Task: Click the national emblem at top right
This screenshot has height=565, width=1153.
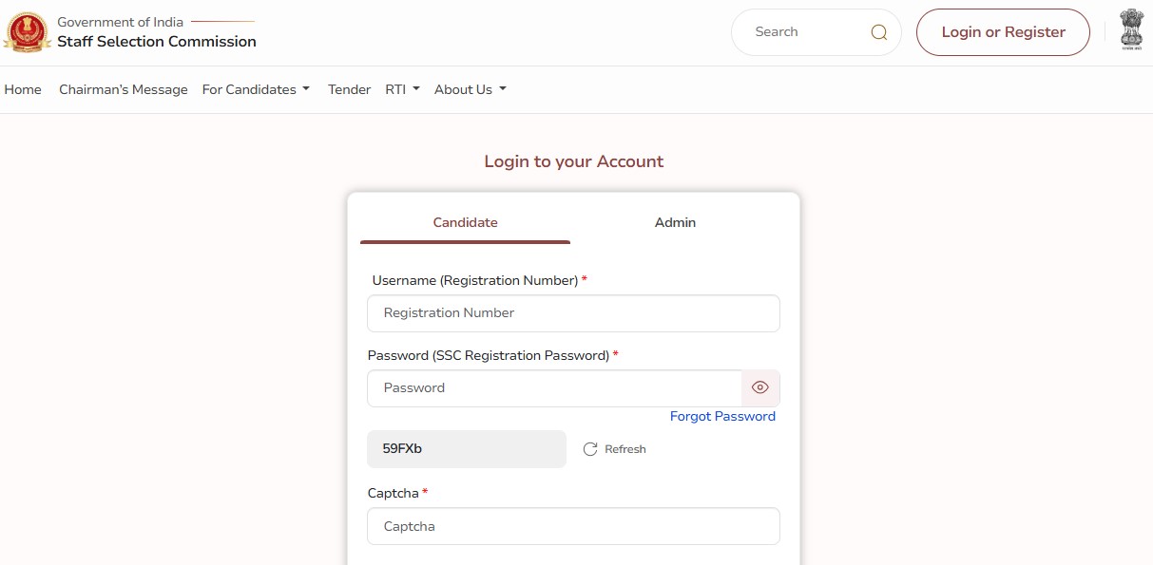Action: click(1130, 29)
